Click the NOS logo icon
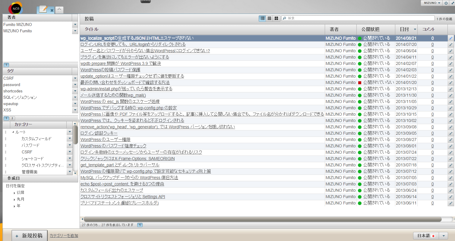The height and width of the screenshot is (241, 455). point(15,8)
